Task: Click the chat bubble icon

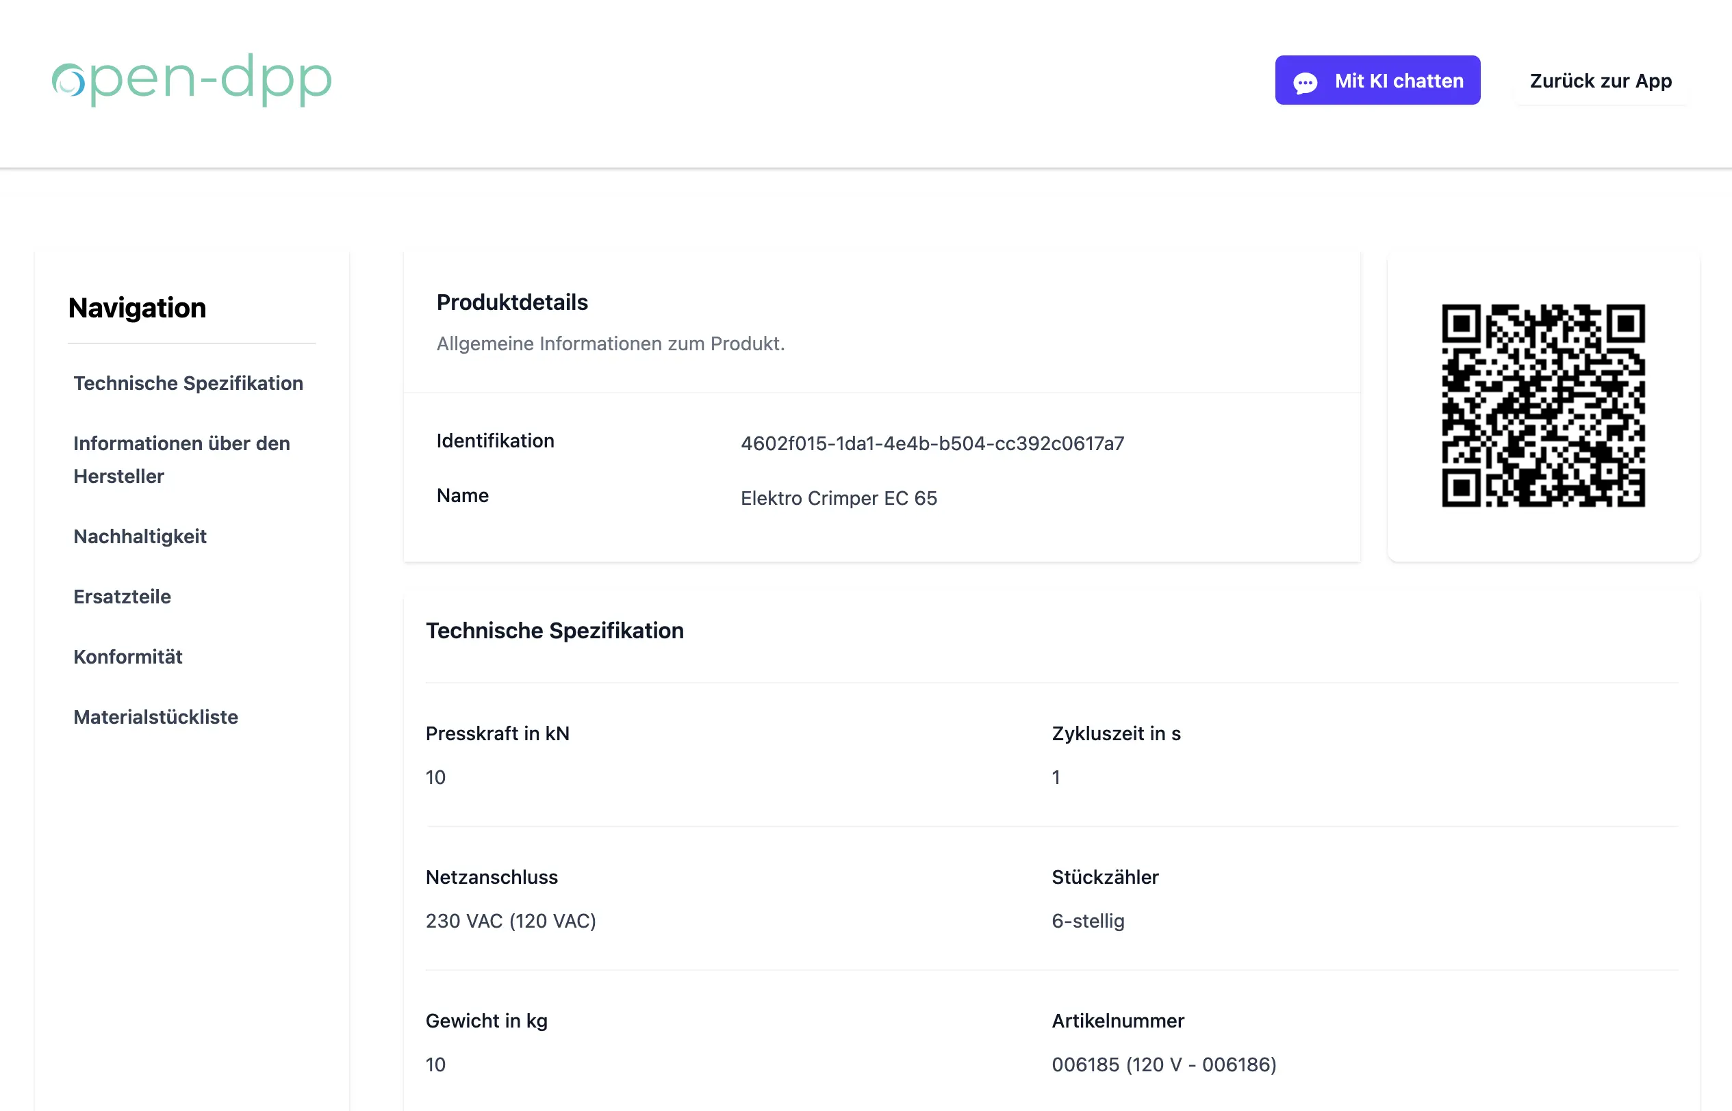Action: [1306, 82]
